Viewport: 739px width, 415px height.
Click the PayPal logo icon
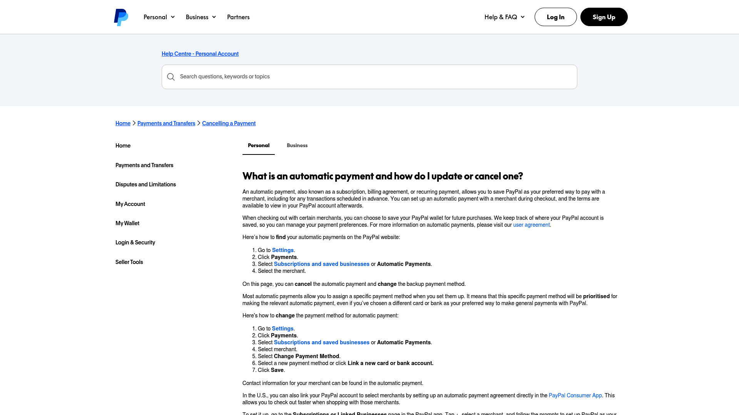(x=121, y=17)
